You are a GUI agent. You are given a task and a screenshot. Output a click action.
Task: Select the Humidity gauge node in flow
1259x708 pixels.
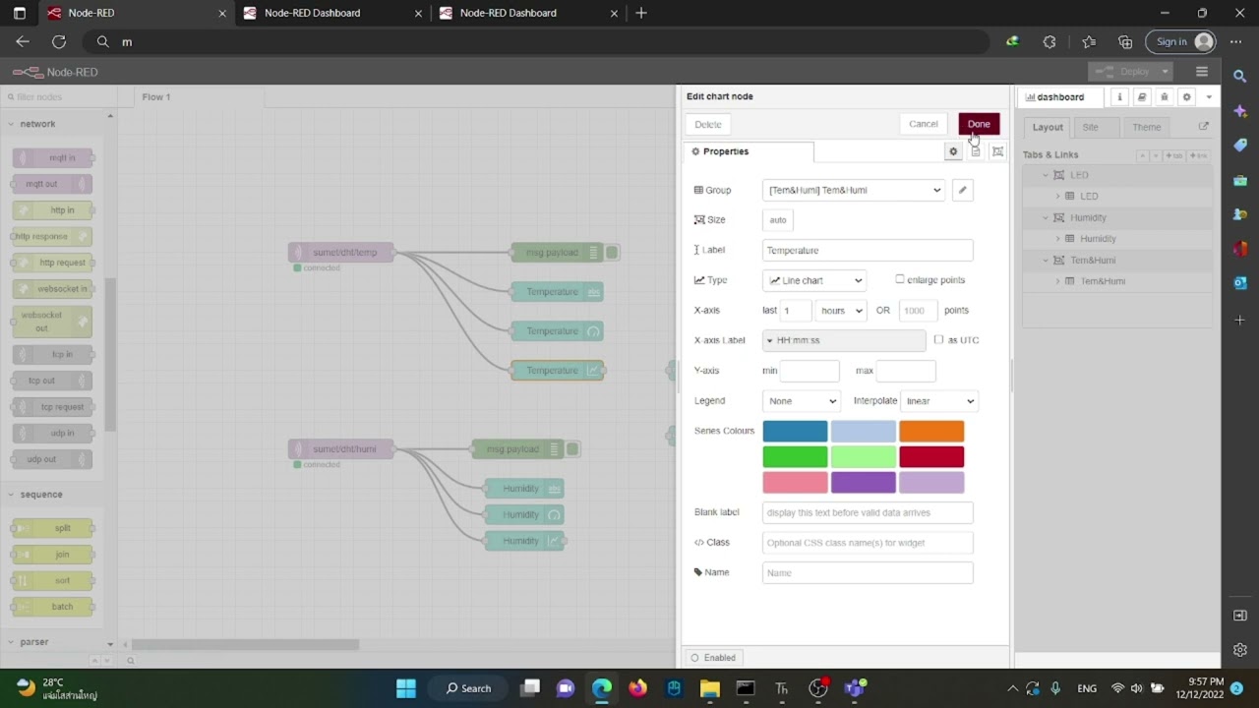point(524,514)
